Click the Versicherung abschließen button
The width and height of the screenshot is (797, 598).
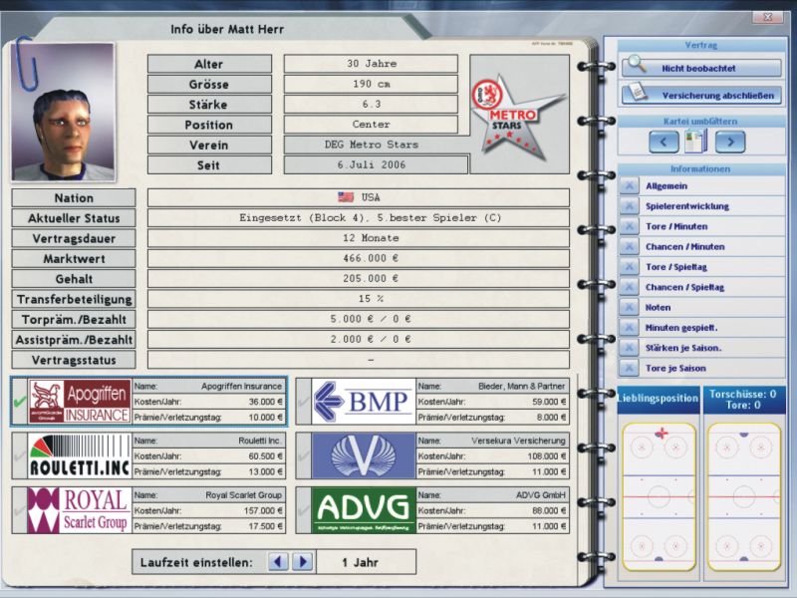point(701,95)
